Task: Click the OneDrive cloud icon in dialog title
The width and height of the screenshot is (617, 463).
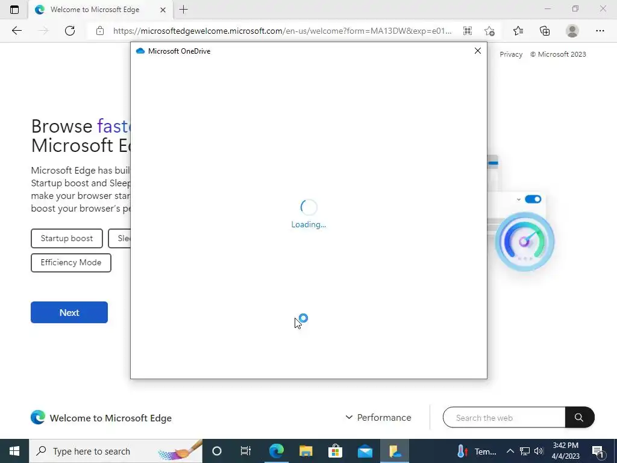Action: (140, 51)
